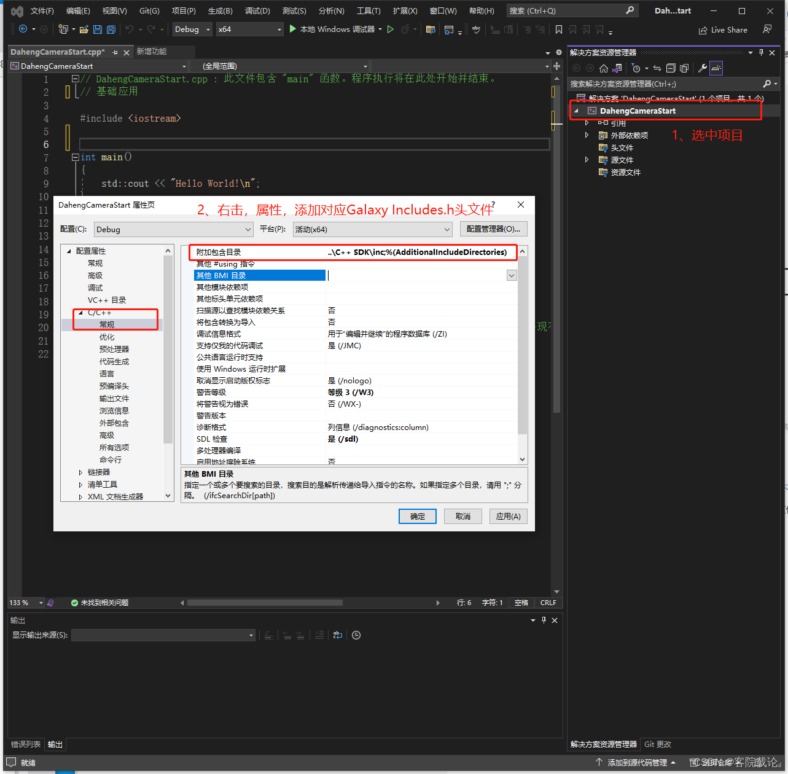Click the Live Share button
The height and width of the screenshot is (774, 788).
pyautogui.click(x=723, y=29)
